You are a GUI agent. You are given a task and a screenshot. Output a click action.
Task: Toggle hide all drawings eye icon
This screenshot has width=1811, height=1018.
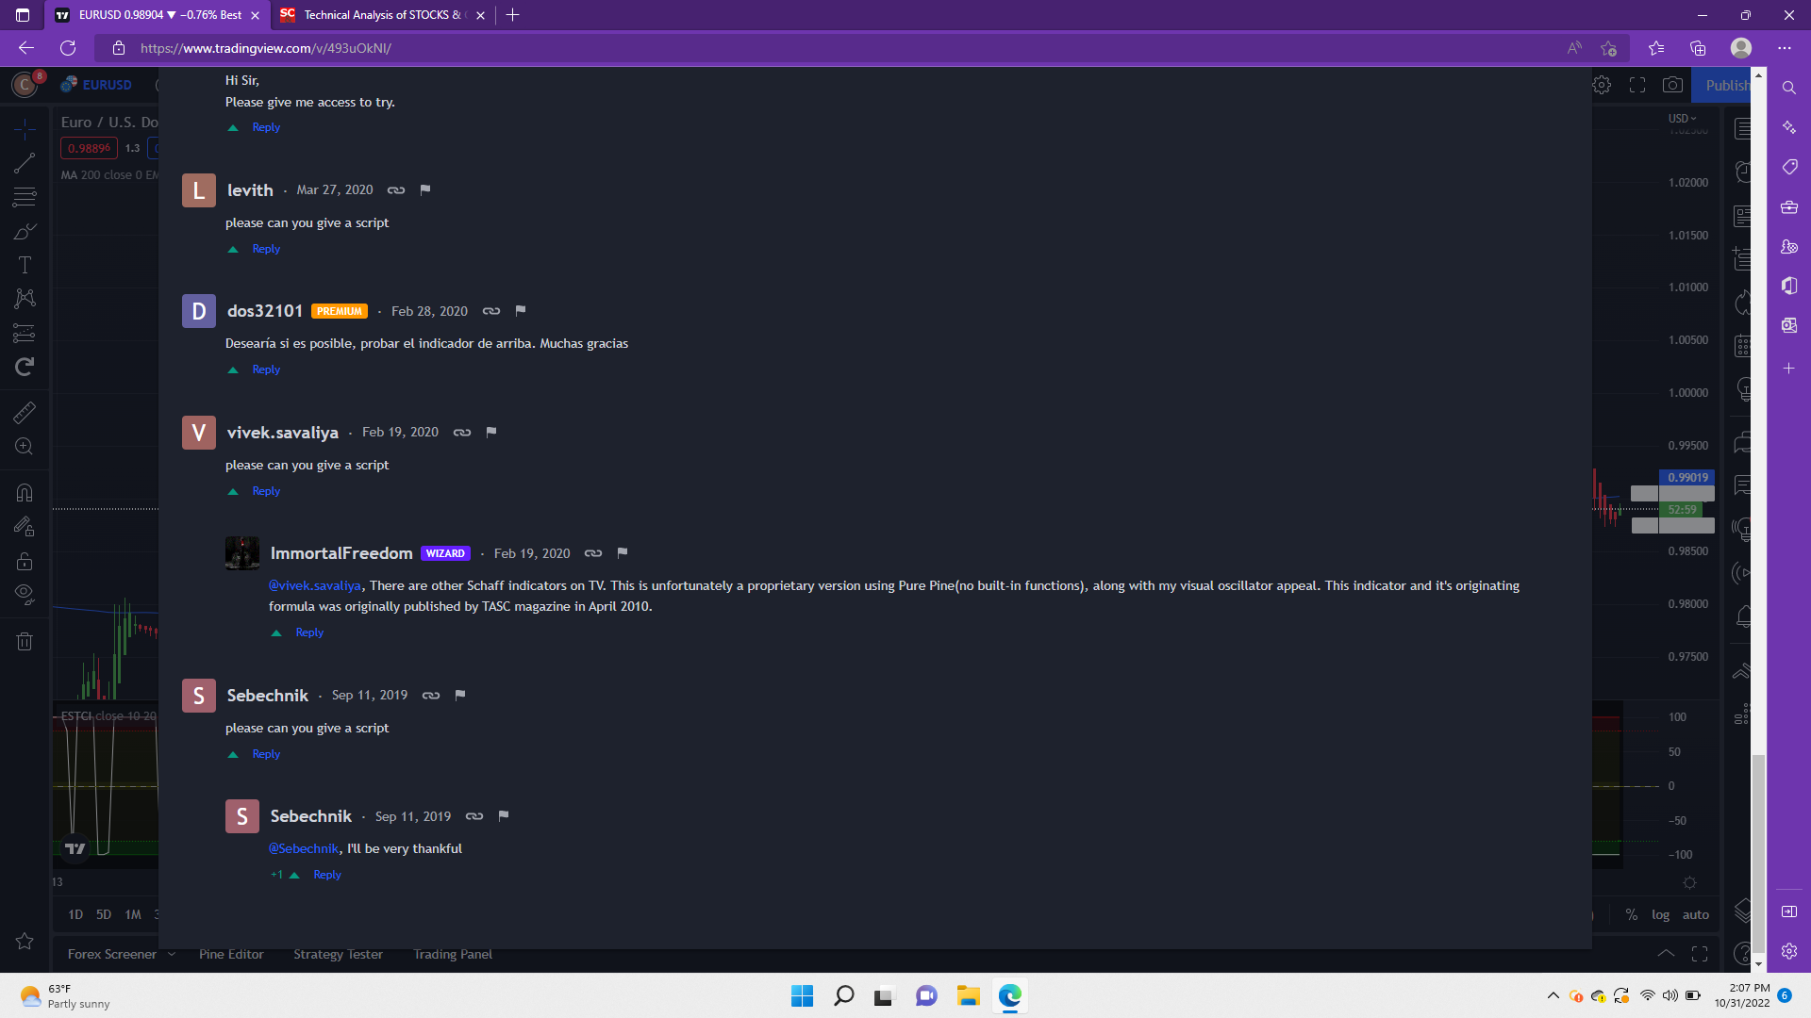[x=25, y=594]
